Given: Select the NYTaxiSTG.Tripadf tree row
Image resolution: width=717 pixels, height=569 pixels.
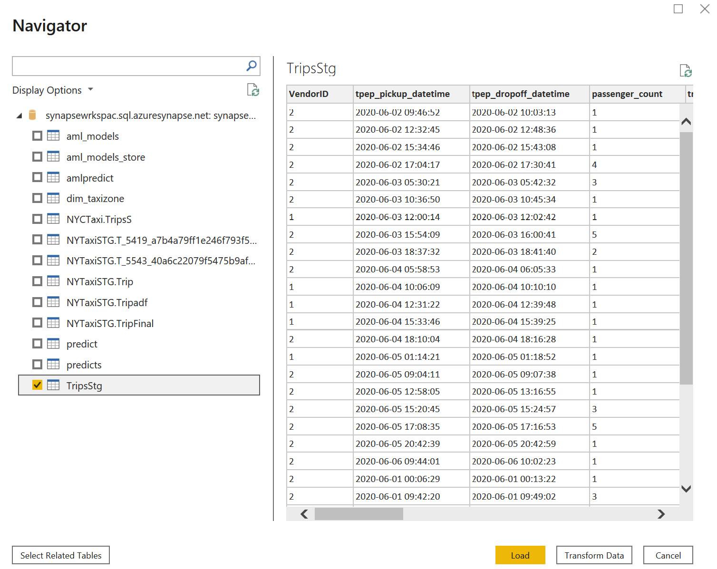Looking at the screenshot, I should click(x=139, y=302).
